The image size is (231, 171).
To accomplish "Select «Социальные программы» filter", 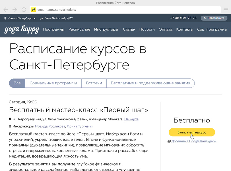I will click(x=53, y=83).
